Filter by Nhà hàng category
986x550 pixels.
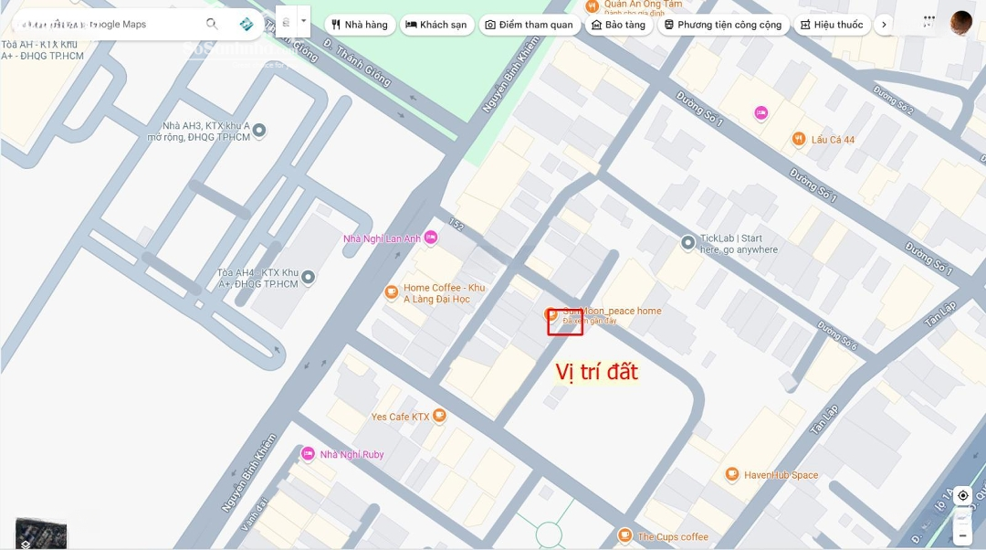coord(360,25)
